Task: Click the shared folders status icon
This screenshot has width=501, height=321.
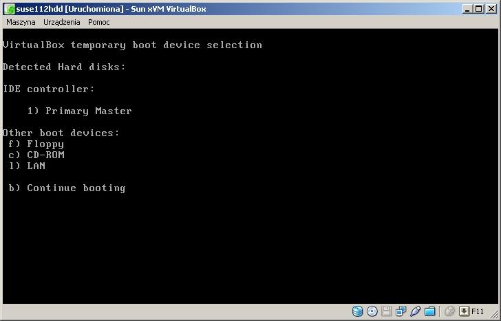Action: (x=430, y=311)
